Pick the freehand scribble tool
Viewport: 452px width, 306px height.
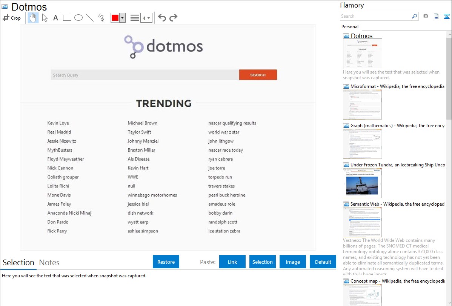point(101,18)
